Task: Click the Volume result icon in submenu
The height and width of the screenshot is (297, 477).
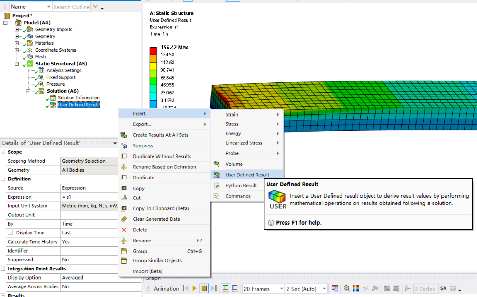Action: click(x=216, y=164)
